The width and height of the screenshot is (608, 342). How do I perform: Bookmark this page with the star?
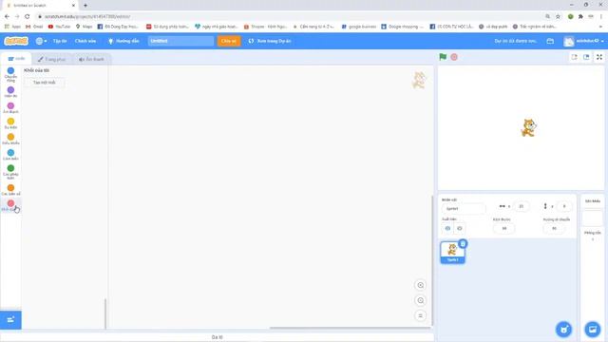click(558, 17)
